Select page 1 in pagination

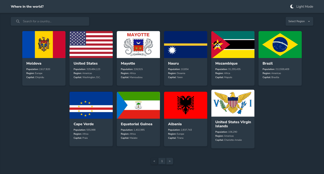pyautogui.click(x=162, y=161)
